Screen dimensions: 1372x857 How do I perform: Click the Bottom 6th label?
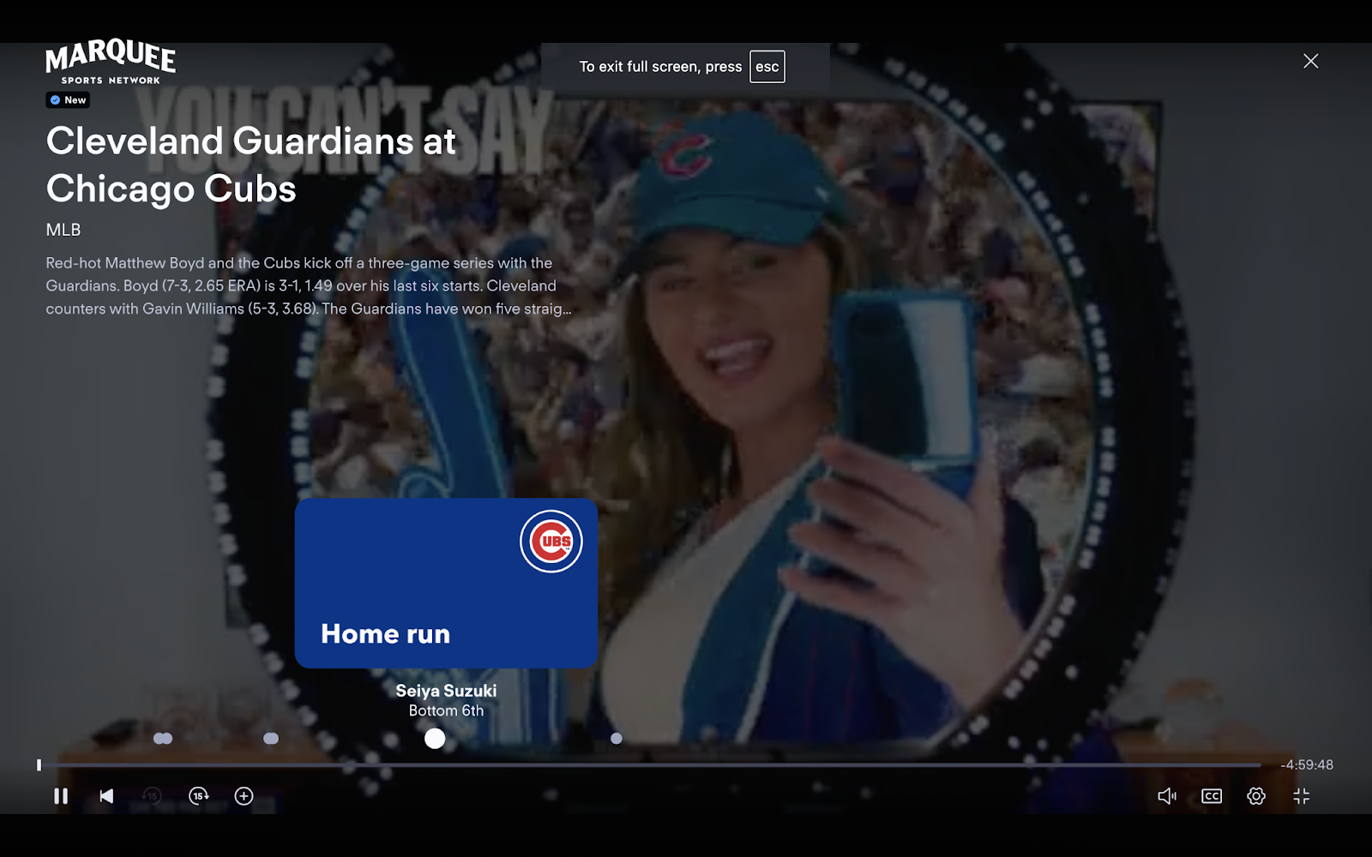[x=446, y=710]
